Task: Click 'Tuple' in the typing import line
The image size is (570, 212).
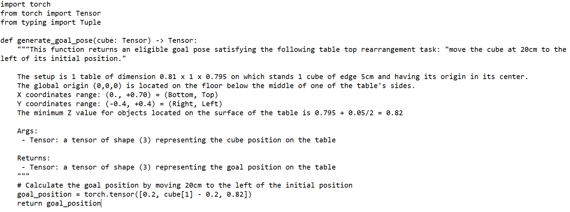Action: click(91, 23)
